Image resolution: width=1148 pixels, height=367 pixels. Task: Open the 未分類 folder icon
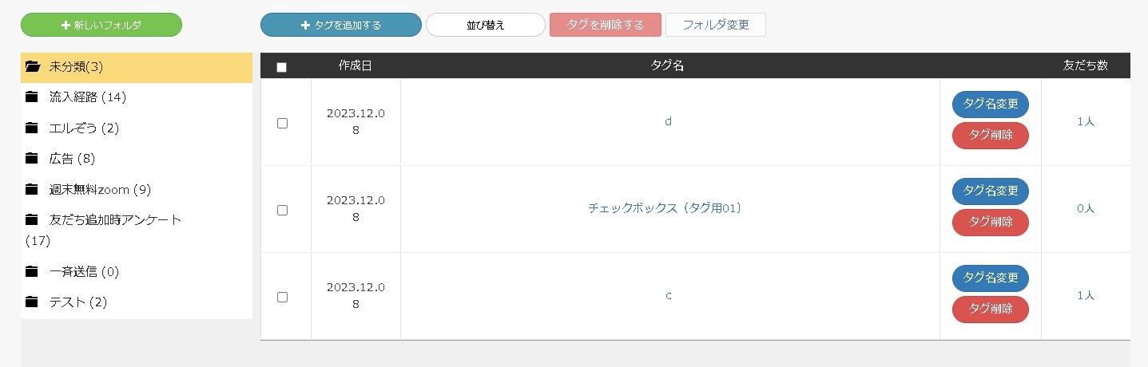[x=32, y=67]
